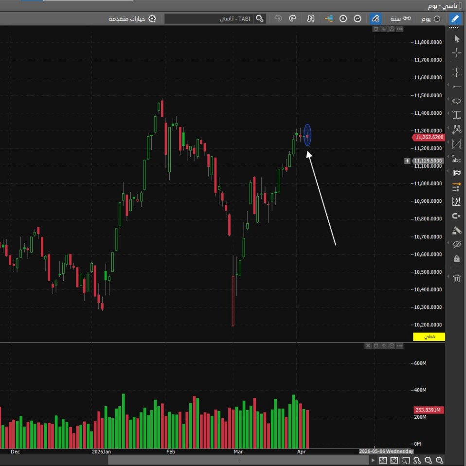Expand the ellipse tool flyout arrow

coord(448,99)
